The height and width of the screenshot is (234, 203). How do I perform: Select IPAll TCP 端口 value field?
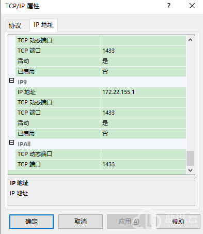(x=144, y=164)
